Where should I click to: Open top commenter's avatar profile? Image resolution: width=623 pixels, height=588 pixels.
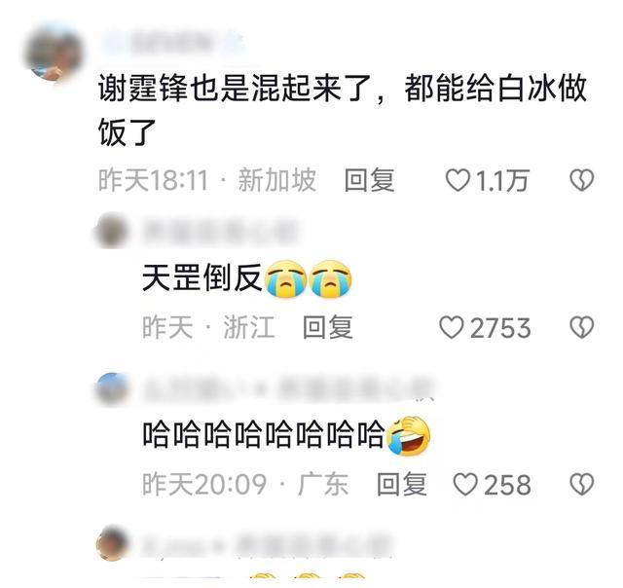54,54
